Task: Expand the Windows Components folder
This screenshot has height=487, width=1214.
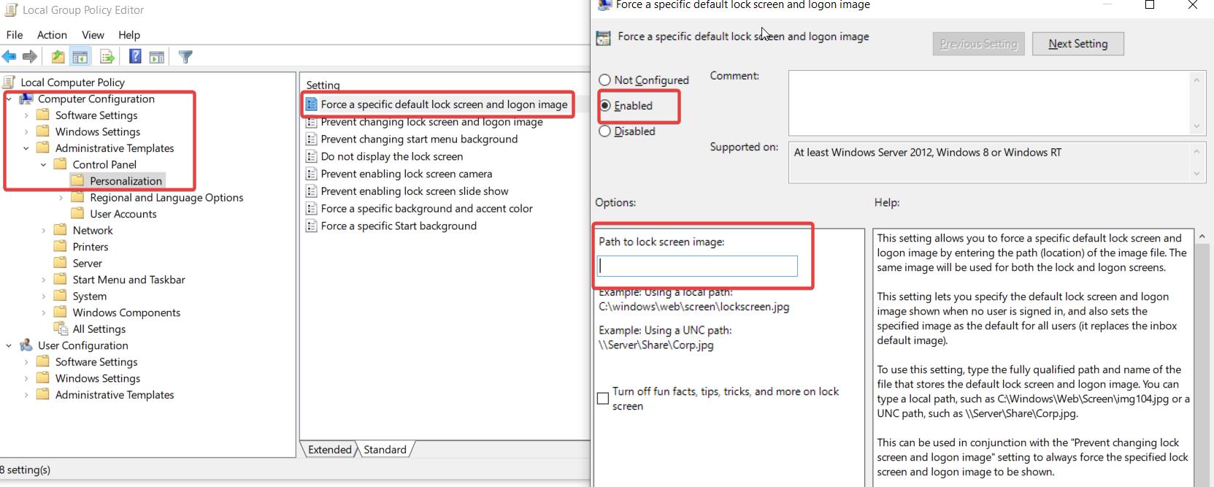Action: [x=44, y=312]
